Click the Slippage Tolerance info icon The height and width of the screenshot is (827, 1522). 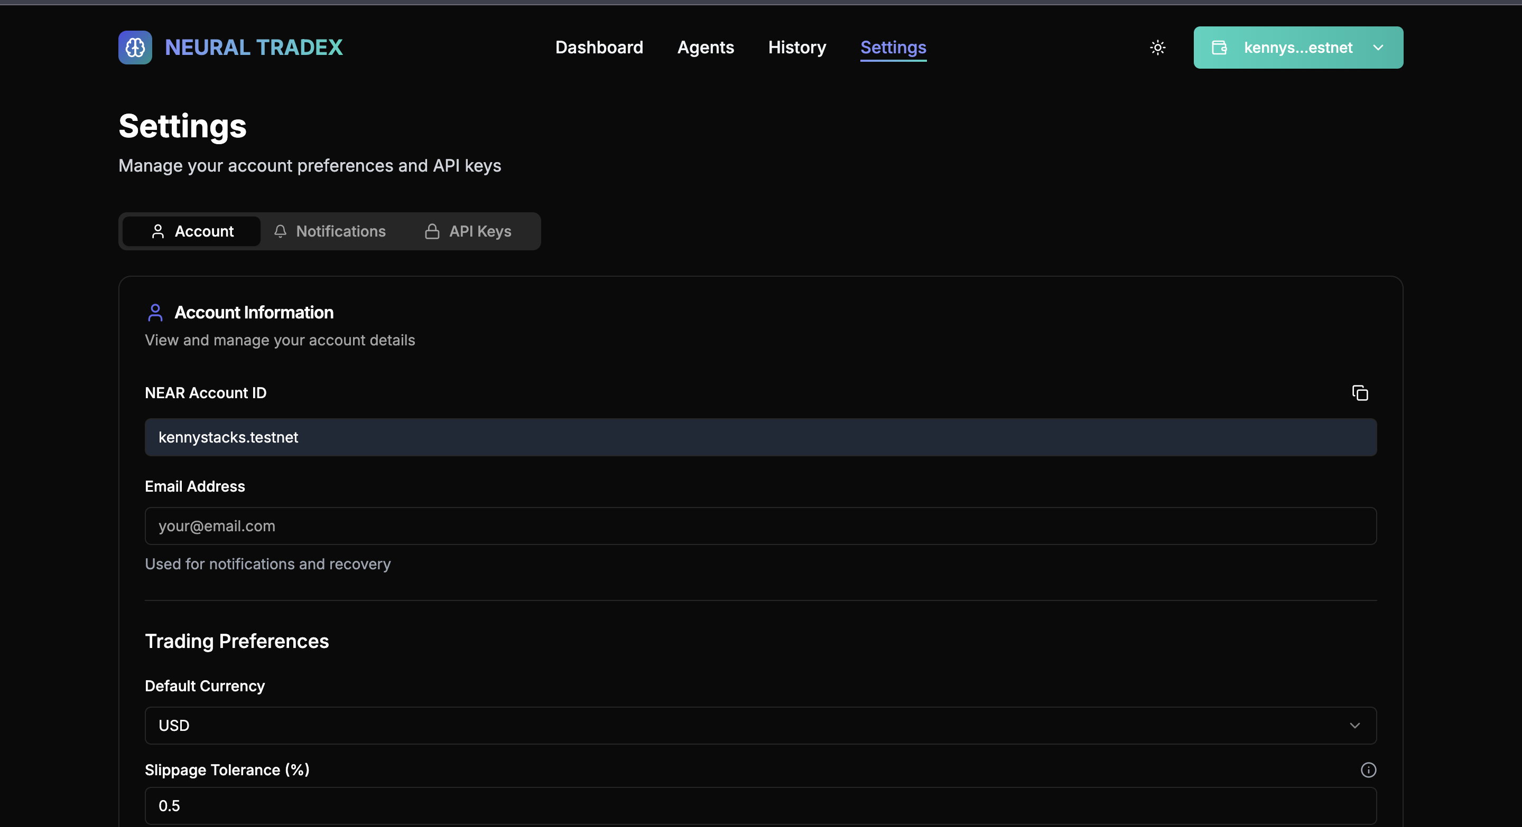point(1368,770)
